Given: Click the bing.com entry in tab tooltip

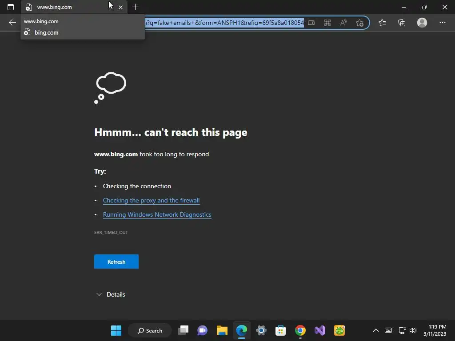Looking at the screenshot, I should pos(46,32).
